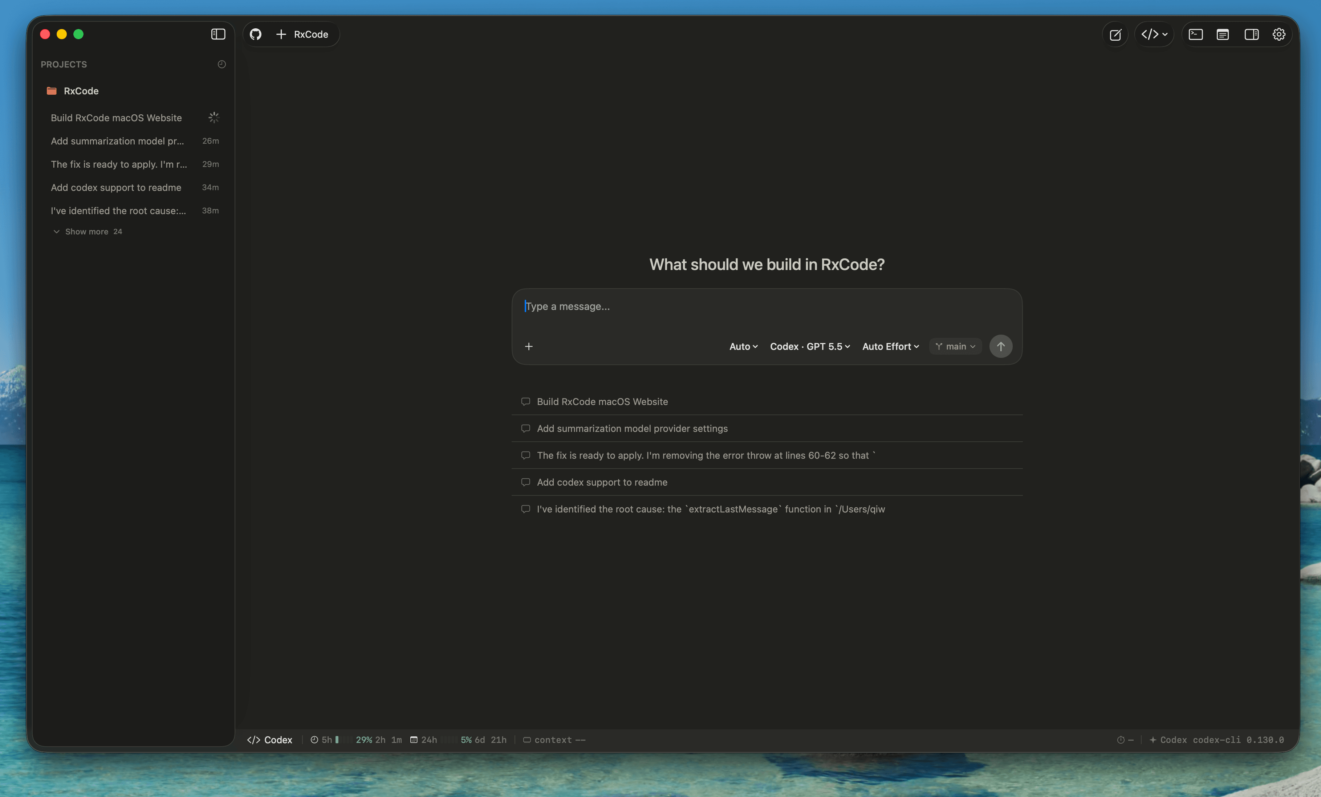Open the settings gear icon
The height and width of the screenshot is (797, 1321).
tap(1279, 34)
